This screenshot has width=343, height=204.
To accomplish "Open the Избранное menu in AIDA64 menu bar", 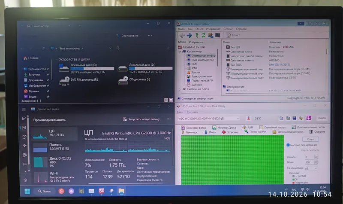I will pyautogui.click(x=213, y=29).
